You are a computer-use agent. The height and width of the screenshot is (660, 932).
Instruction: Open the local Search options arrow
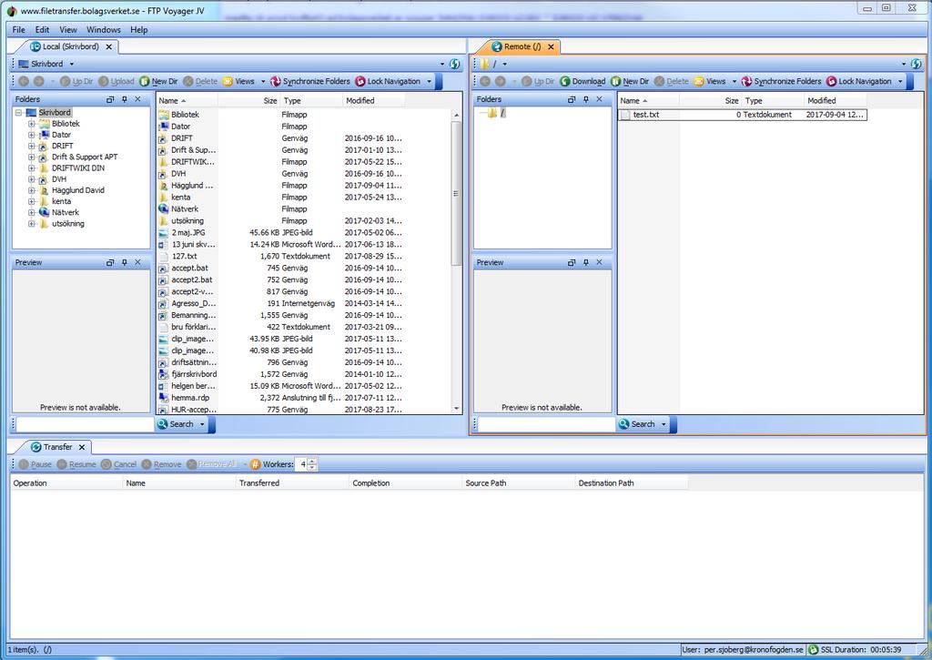pyautogui.click(x=202, y=424)
